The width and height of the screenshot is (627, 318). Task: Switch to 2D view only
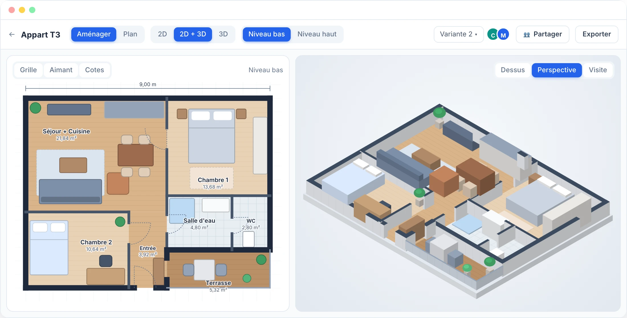point(162,34)
